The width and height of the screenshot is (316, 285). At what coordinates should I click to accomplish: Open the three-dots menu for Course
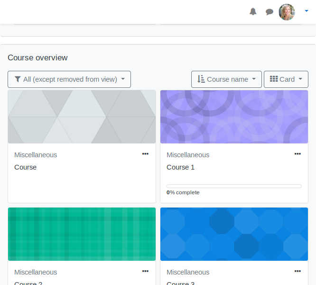tap(145, 154)
